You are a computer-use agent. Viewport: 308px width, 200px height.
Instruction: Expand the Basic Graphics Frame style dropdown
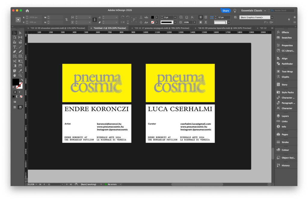point(272,17)
